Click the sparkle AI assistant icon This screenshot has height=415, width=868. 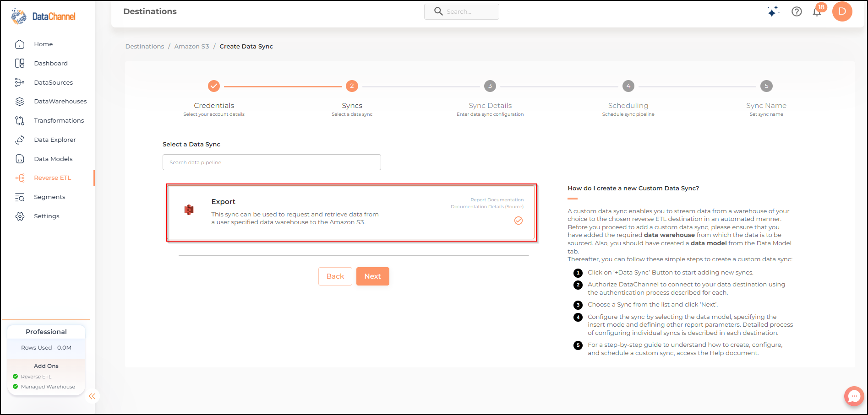[773, 11]
